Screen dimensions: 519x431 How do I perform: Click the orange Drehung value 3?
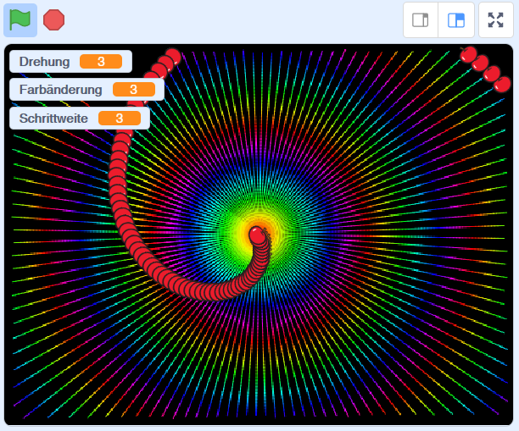tap(101, 62)
